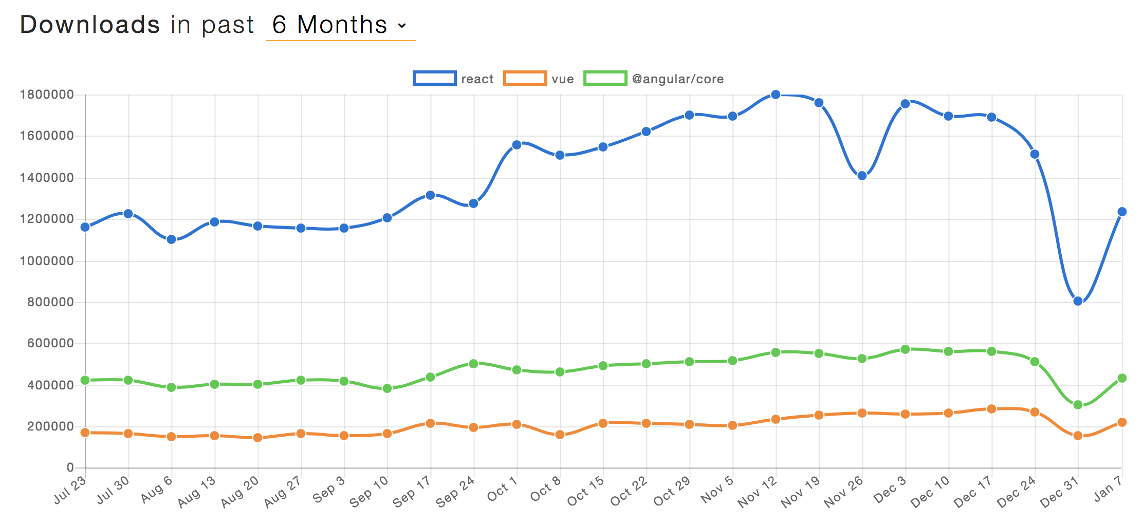Toggle the react series in legend
This screenshot has height=524, width=1143.
(x=453, y=79)
